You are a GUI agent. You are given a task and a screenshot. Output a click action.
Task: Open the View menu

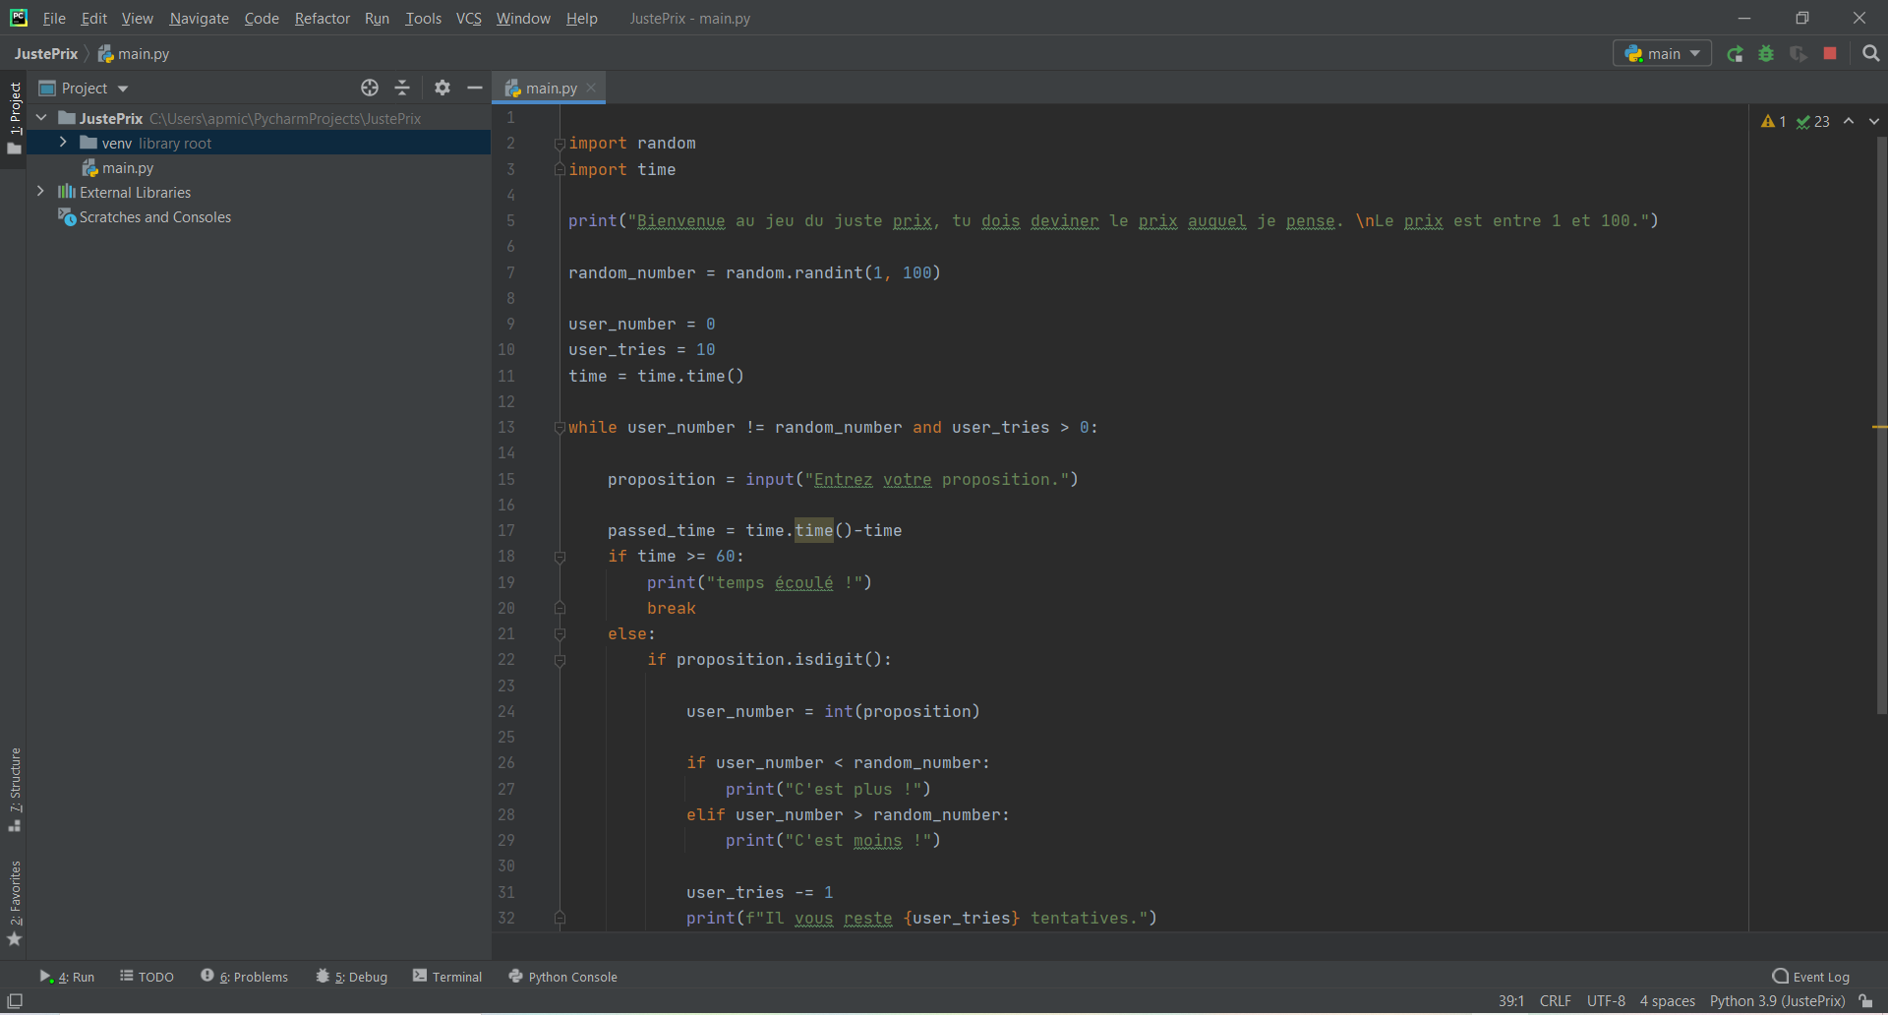pos(138,19)
